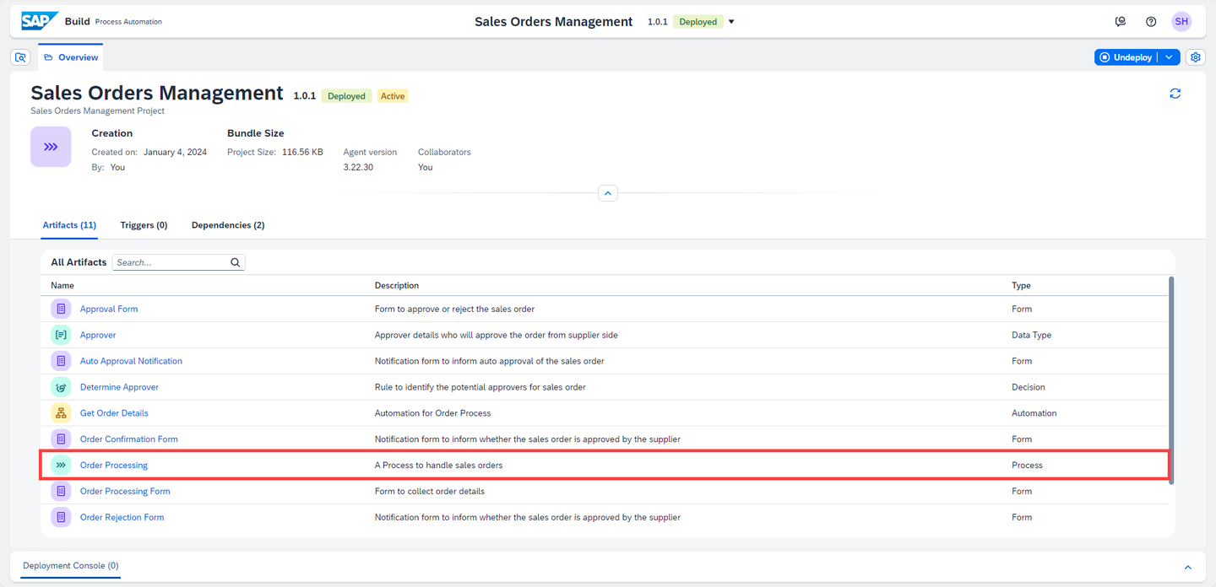Click the 'January 4, 2024' creation date
The width and height of the screenshot is (1216, 587).
tap(175, 153)
